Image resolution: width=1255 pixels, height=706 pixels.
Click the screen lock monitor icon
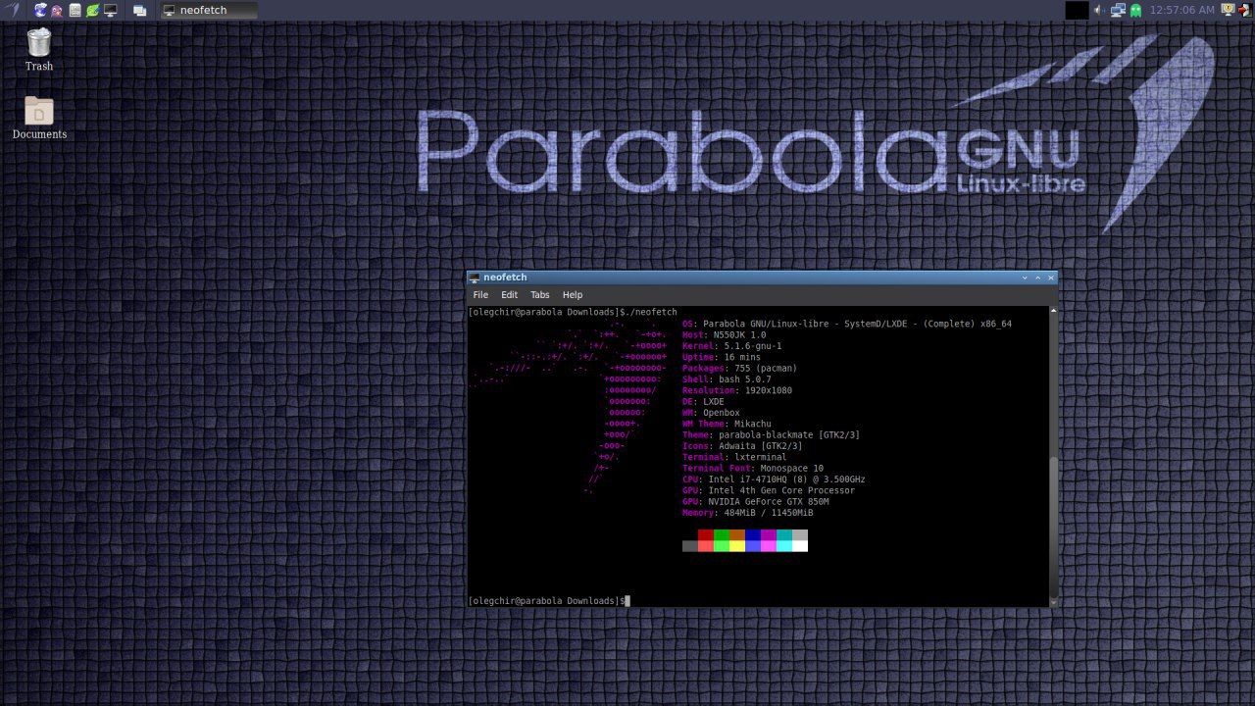(1228, 9)
